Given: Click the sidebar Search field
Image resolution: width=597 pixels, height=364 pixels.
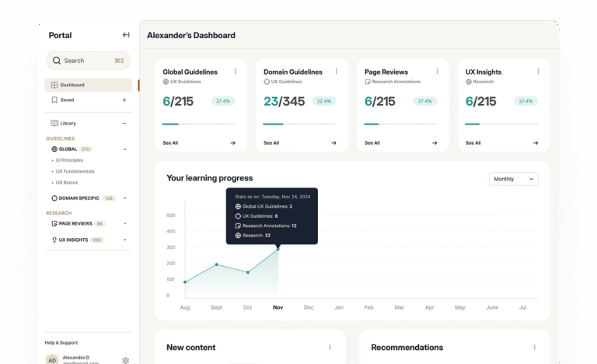Looking at the screenshot, I should tap(87, 61).
